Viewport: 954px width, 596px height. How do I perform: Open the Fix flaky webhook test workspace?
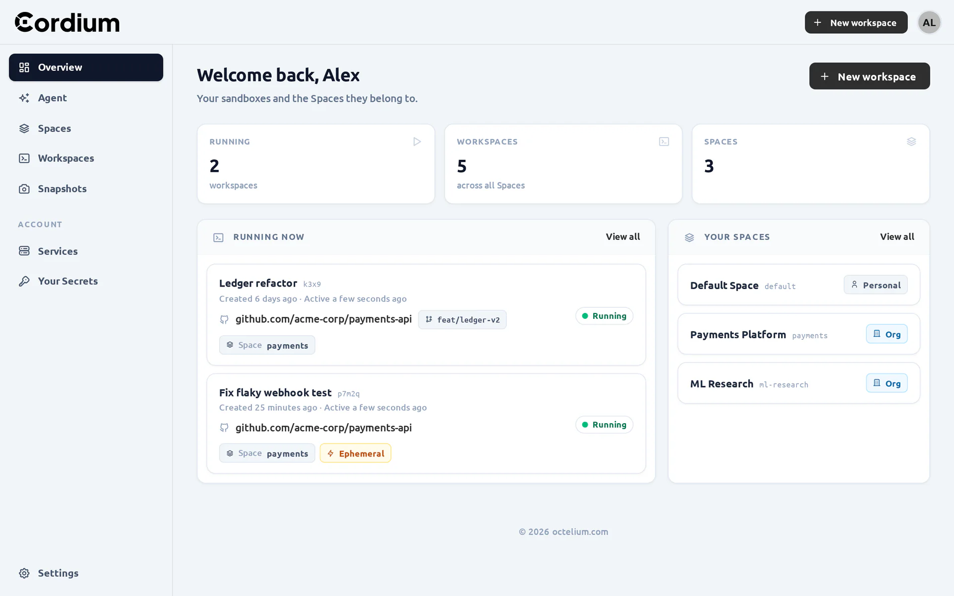click(x=426, y=424)
